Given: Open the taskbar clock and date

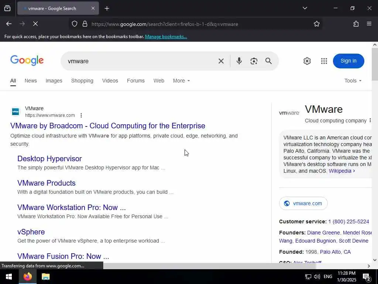Looking at the screenshot, I should 346,277.
